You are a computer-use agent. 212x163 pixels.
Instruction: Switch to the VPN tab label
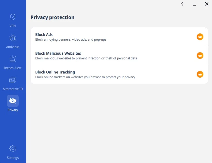pos(13,26)
